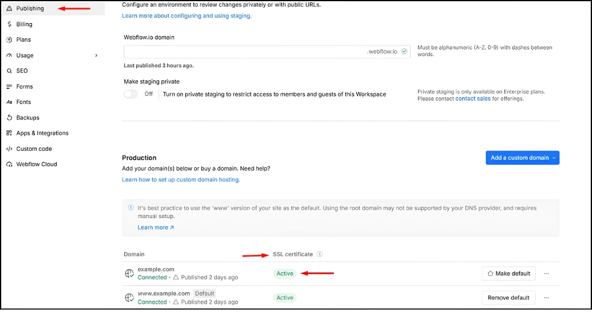The image size is (592, 312).
Task: Select SEO in the sidebar
Action: pos(22,71)
